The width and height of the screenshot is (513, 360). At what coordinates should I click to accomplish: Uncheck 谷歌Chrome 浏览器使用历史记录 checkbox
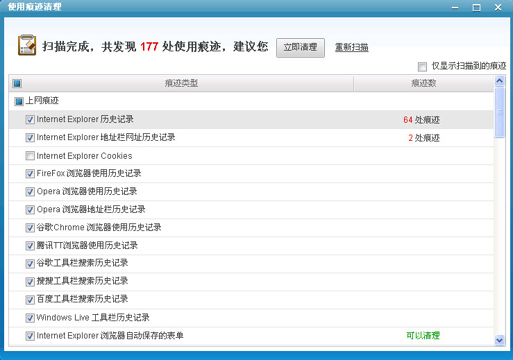(30, 228)
